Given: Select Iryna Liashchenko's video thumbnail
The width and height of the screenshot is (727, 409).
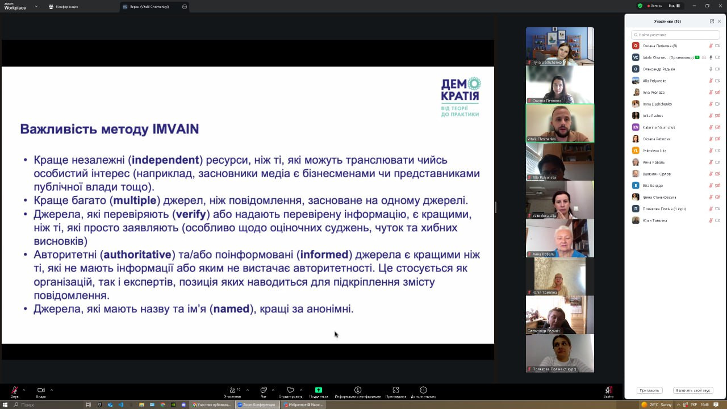Looking at the screenshot, I should pyautogui.click(x=560, y=46).
